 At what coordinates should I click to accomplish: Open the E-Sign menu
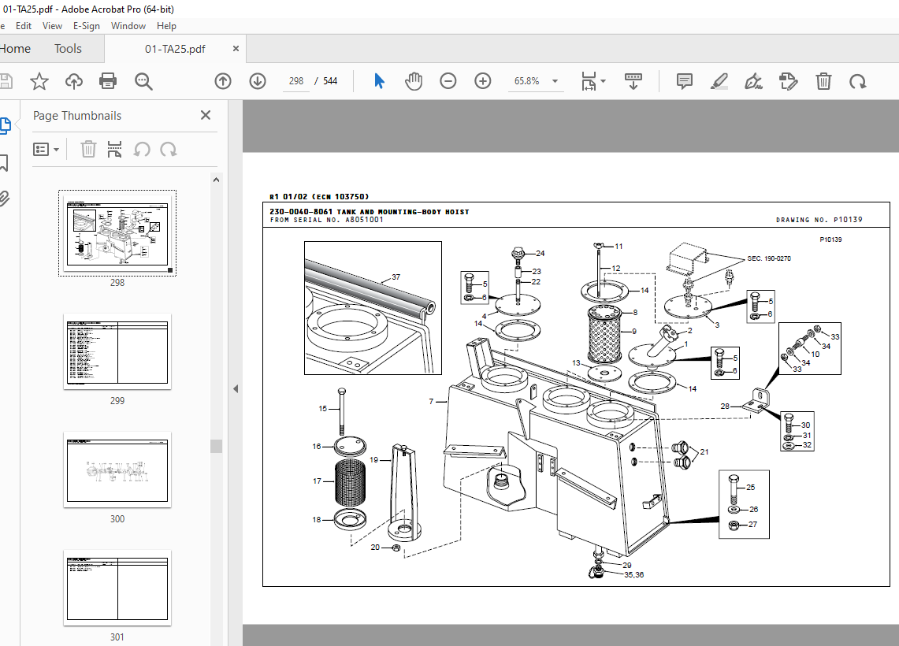(87, 26)
